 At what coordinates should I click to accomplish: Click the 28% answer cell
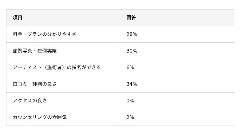tap(132, 34)
